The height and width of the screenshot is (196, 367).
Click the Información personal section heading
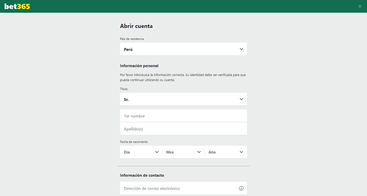pos(139,66)
